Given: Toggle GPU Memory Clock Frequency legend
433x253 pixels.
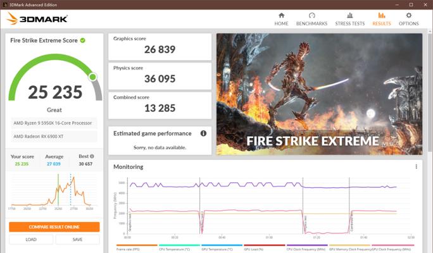Looking at the screenshot, I should [349, 247].
